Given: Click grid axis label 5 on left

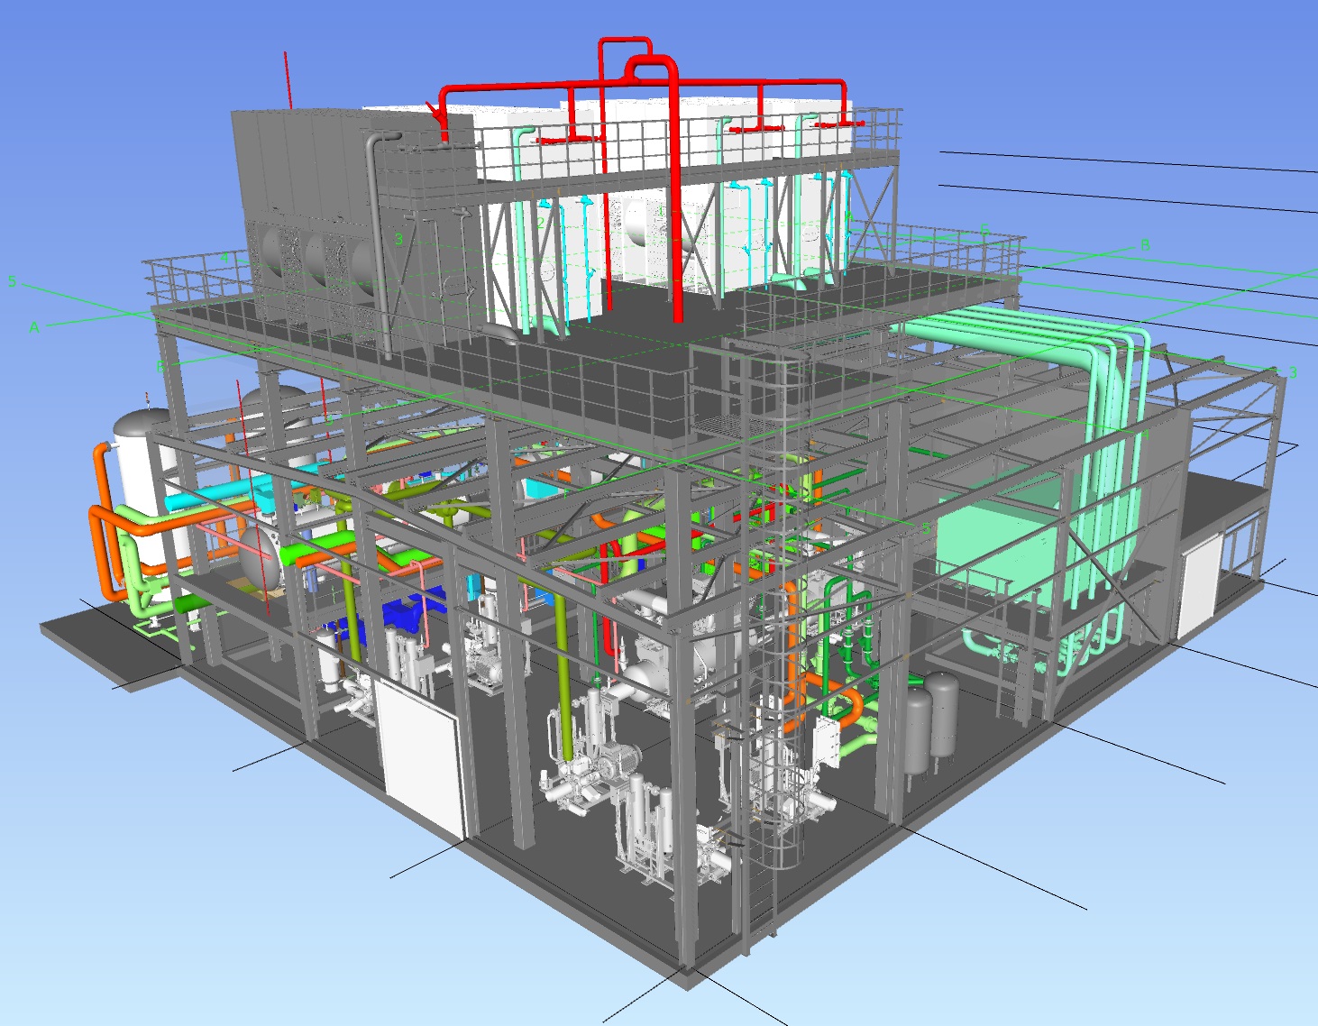Looking at the screenshot, I should (12, 281).
